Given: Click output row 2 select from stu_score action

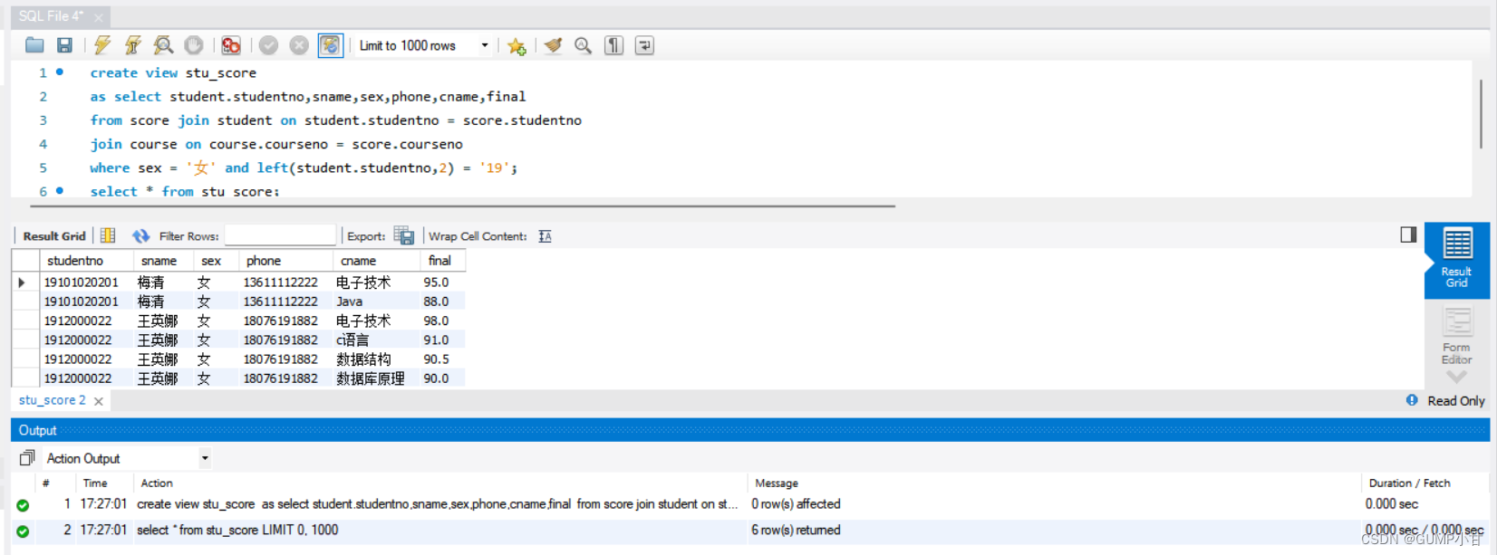Looking at the screenshot, I should coord(237,530).
